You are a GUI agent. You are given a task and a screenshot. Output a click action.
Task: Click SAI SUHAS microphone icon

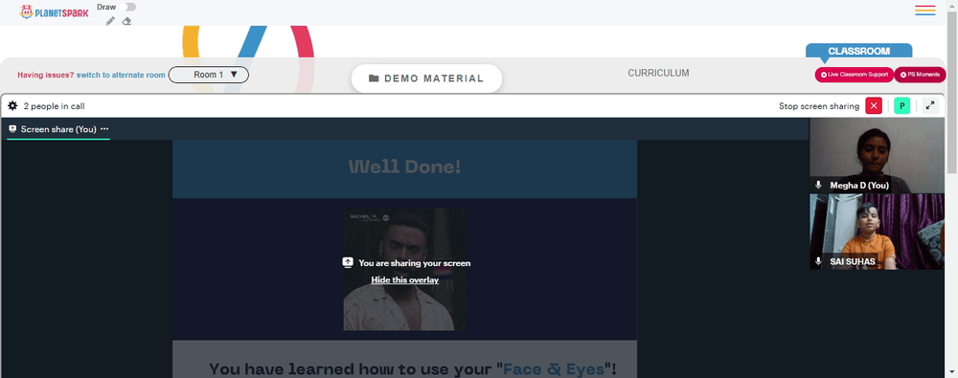click(819, 261)
